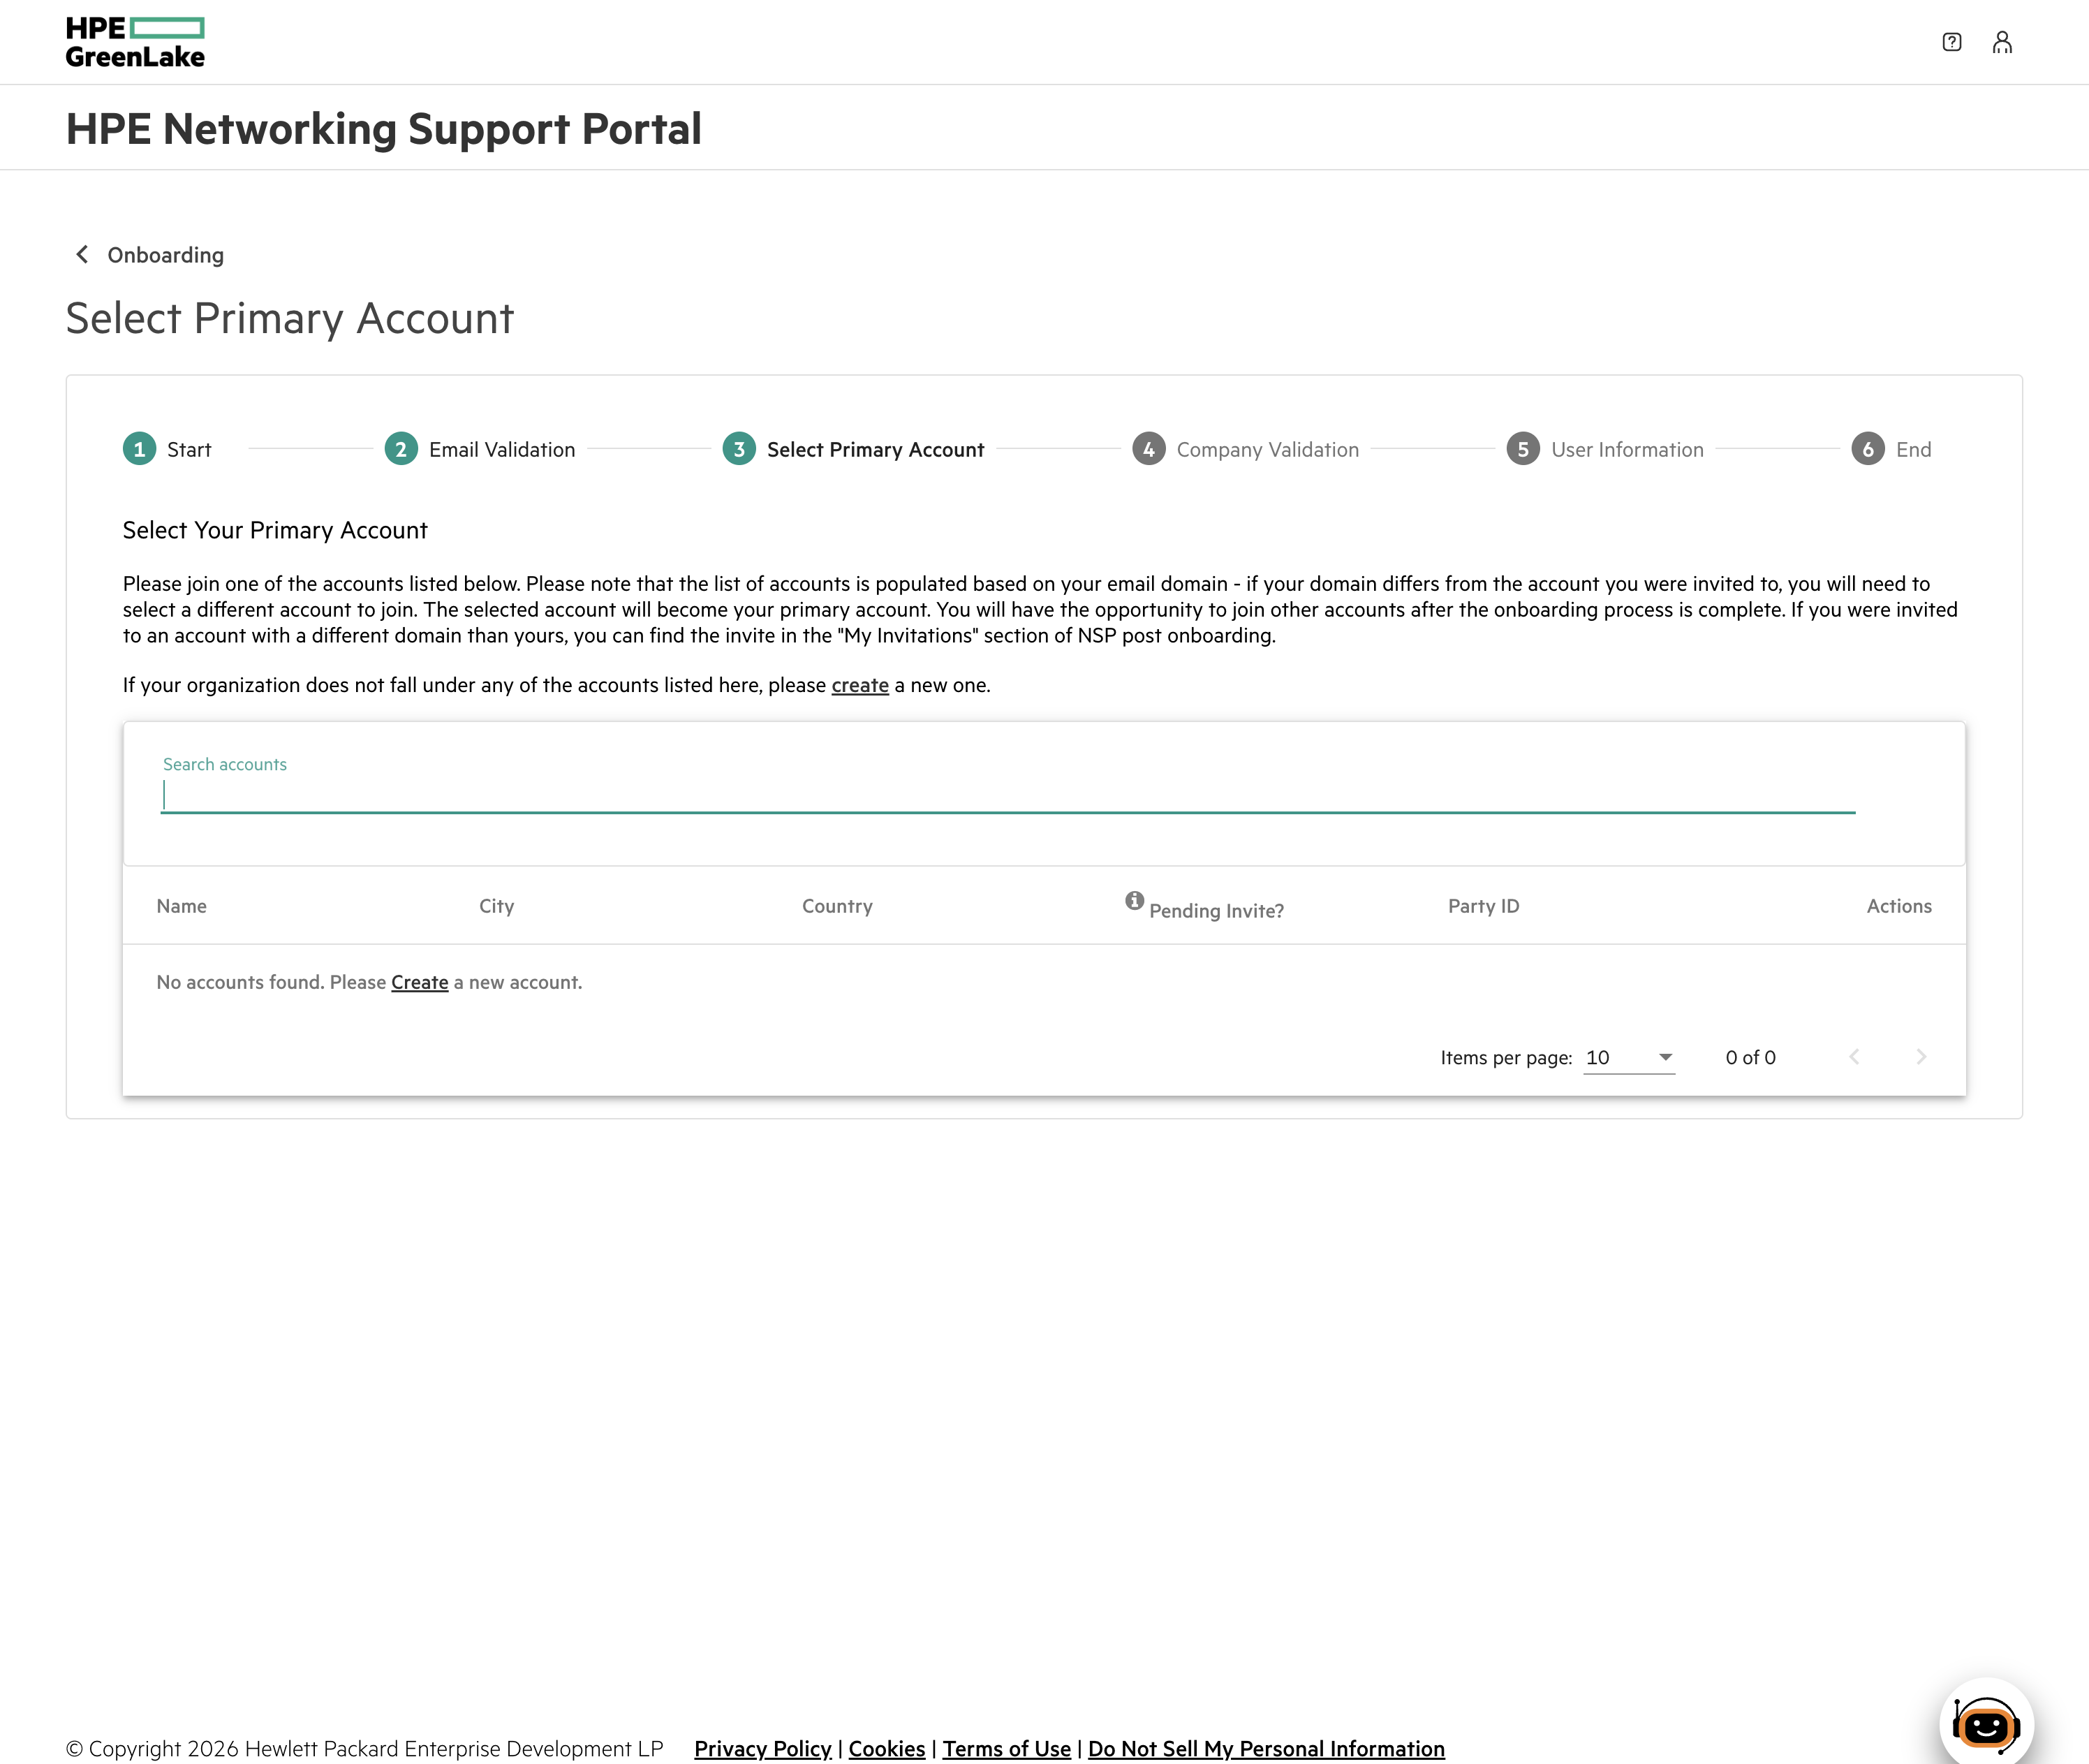Go to next page arrow

coord(1920,1057)
